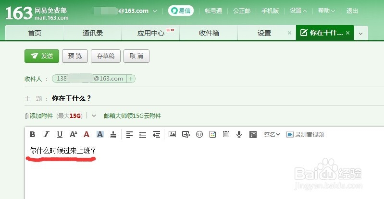The width and height of the screenshot is (384, 199).
Task: Switch to the 首页 tab
Action: (35, 33)
